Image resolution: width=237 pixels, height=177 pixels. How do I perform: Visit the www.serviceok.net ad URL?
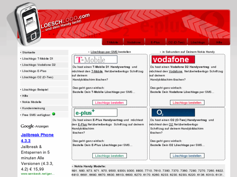[x=37, y=174]
